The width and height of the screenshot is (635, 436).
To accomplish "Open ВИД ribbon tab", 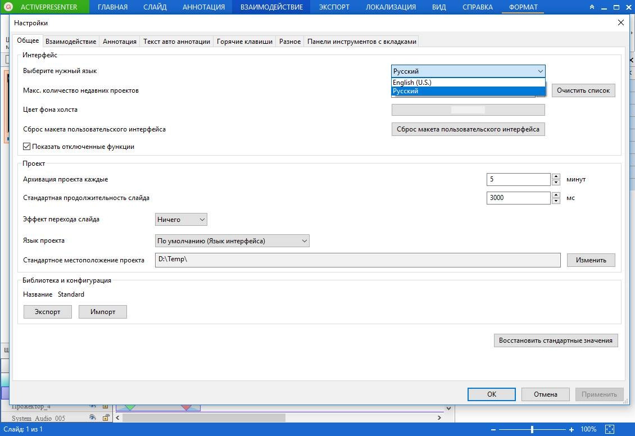I will pos(439,7).
